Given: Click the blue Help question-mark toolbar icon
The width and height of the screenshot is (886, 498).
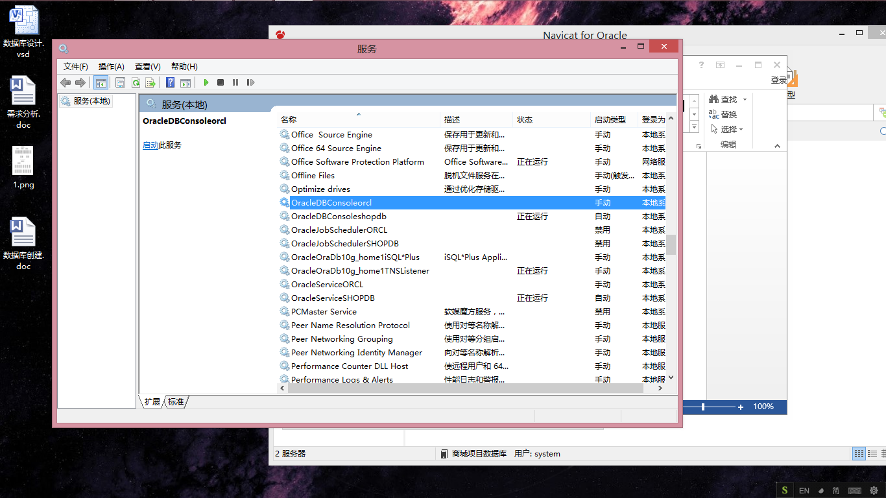Looking at the screenshot, I should tap(170, 82).
